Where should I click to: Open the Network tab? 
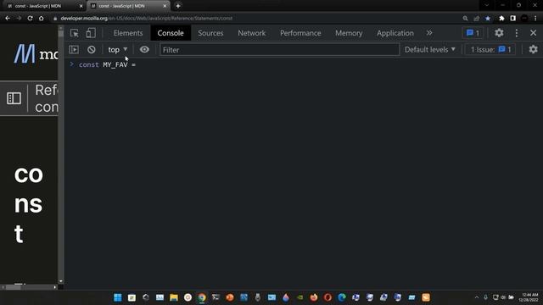click(252, 33)
